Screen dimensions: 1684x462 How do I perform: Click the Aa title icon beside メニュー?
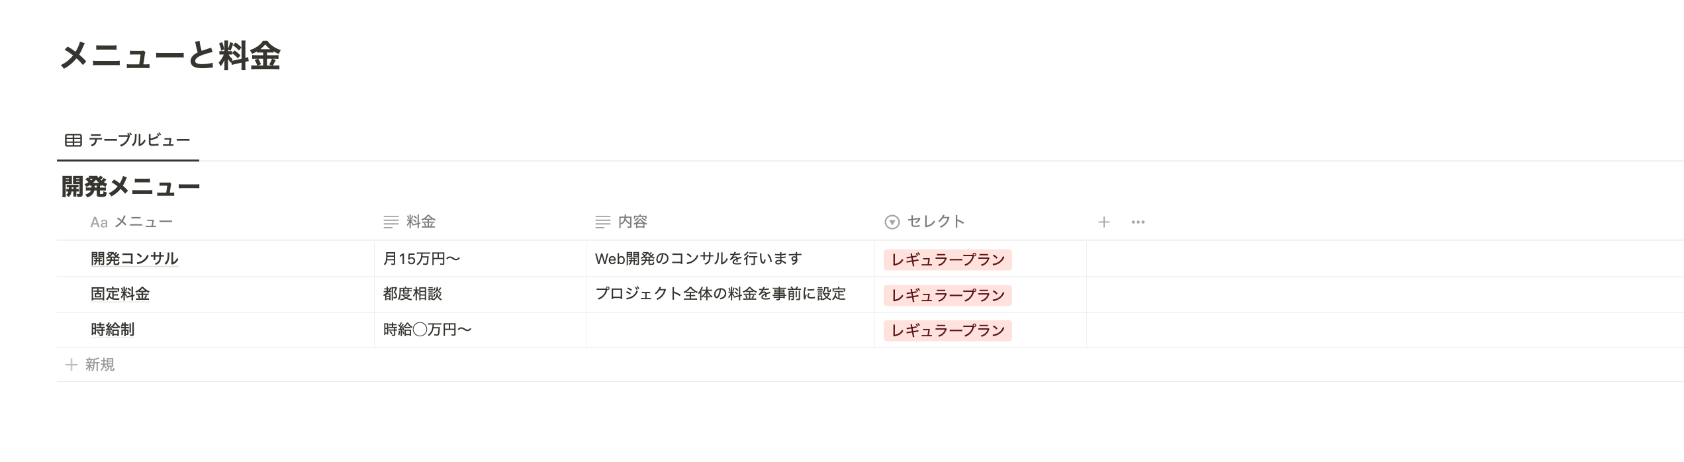pos(99,222)
